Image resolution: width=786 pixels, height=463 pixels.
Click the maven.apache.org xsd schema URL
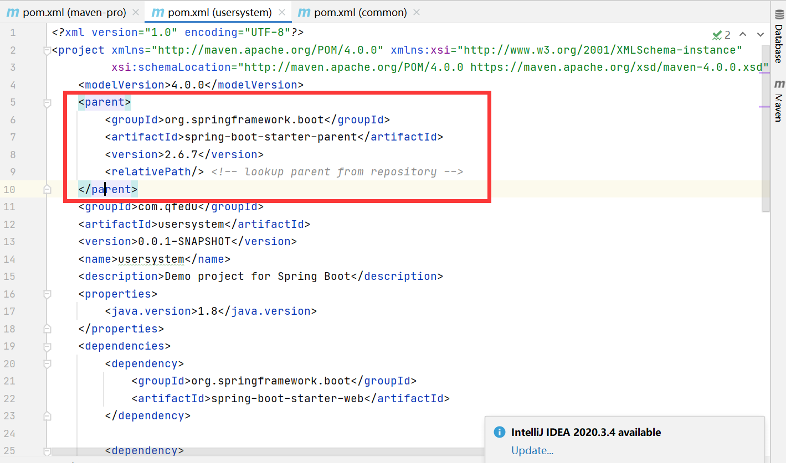pyautogui.click(x=617, y=67)
